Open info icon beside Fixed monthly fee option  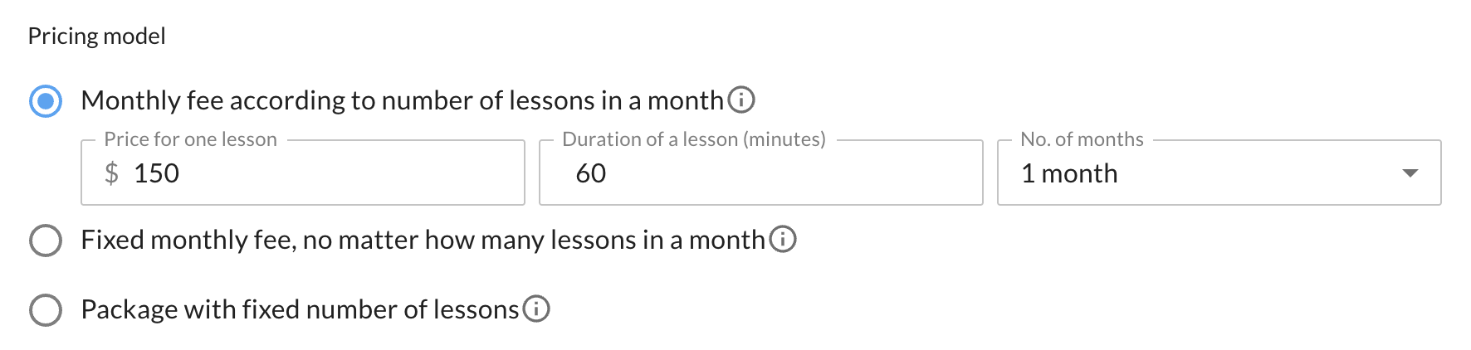pos(783,240)
